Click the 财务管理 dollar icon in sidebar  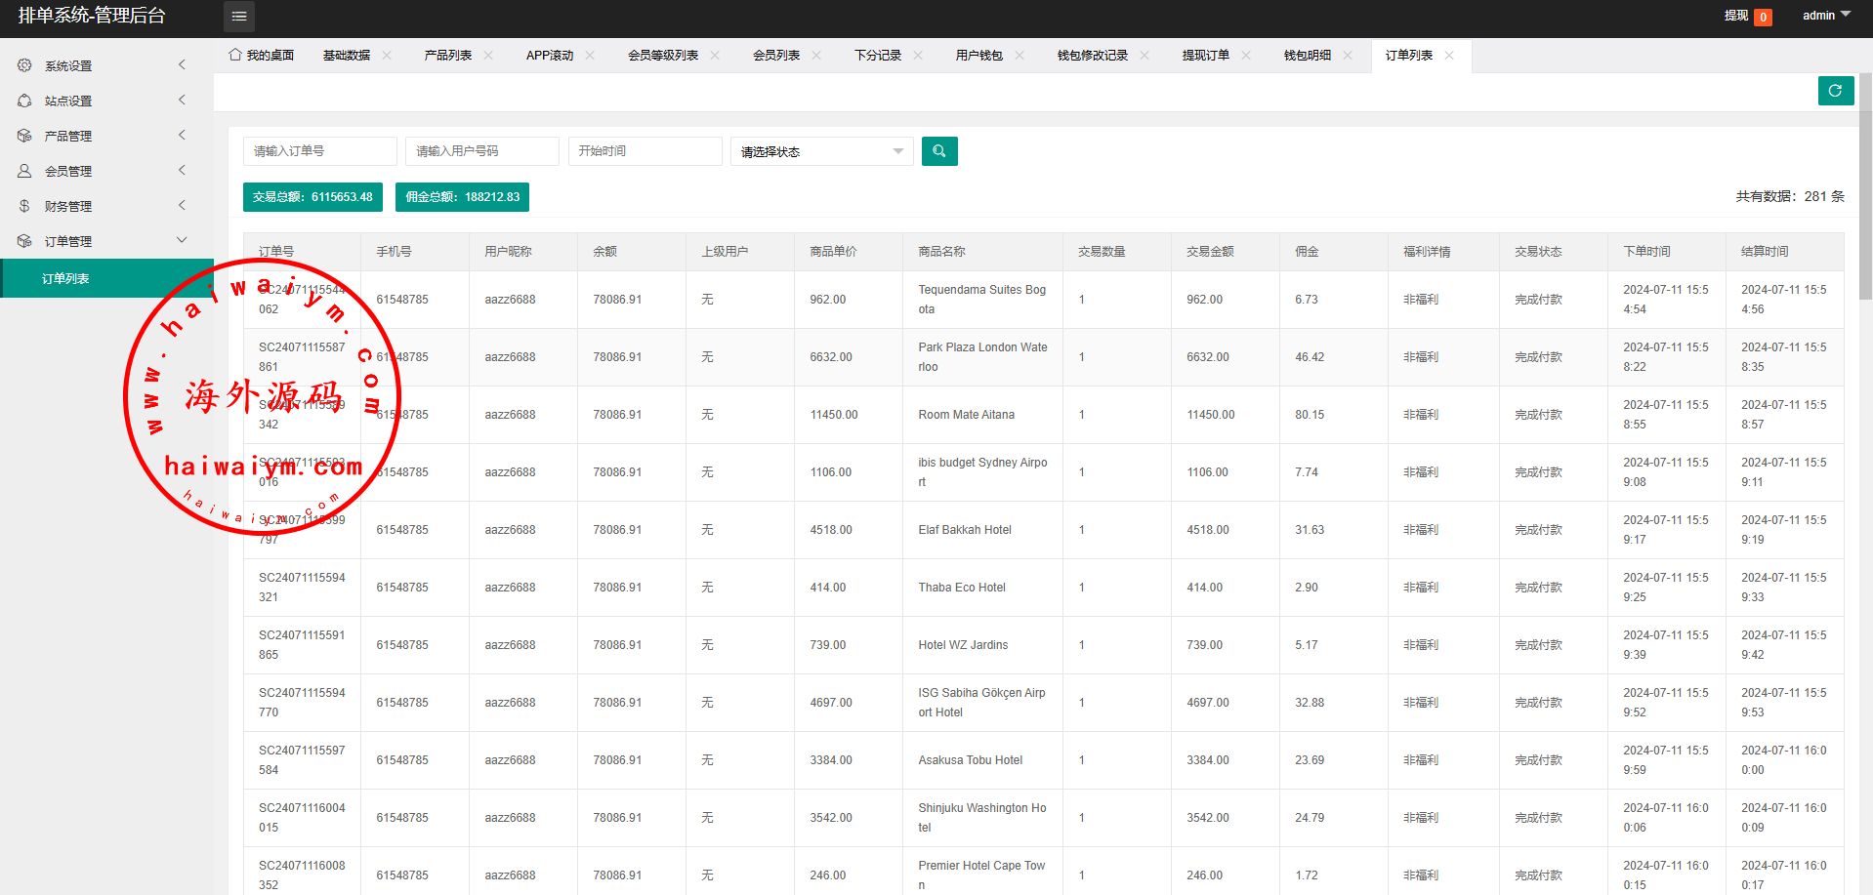coord(25,206)
